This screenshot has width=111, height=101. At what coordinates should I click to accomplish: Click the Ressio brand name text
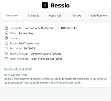(x=60, y=6)
